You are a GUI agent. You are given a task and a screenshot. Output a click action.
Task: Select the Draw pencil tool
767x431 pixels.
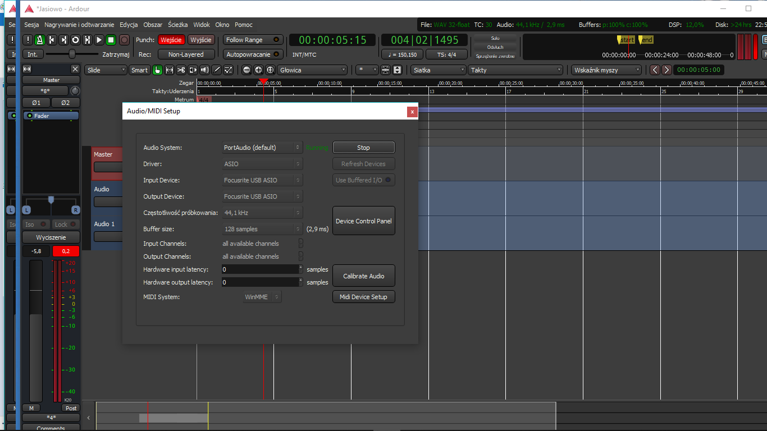[217, 70]
